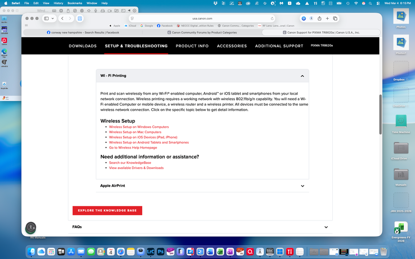Open Calendar from the Dock
This screenshot has height=259, width=415.
[x=111, y=252]
